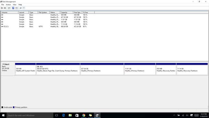This screenshot has width=209, height=118.
Task: Open the File menu
Action: click(3, 5)
